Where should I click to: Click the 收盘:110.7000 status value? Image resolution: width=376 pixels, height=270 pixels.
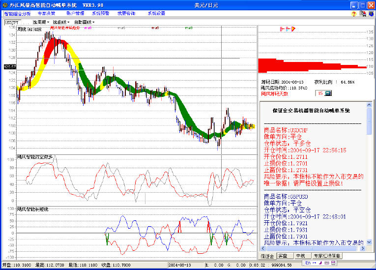click(116, 265)
